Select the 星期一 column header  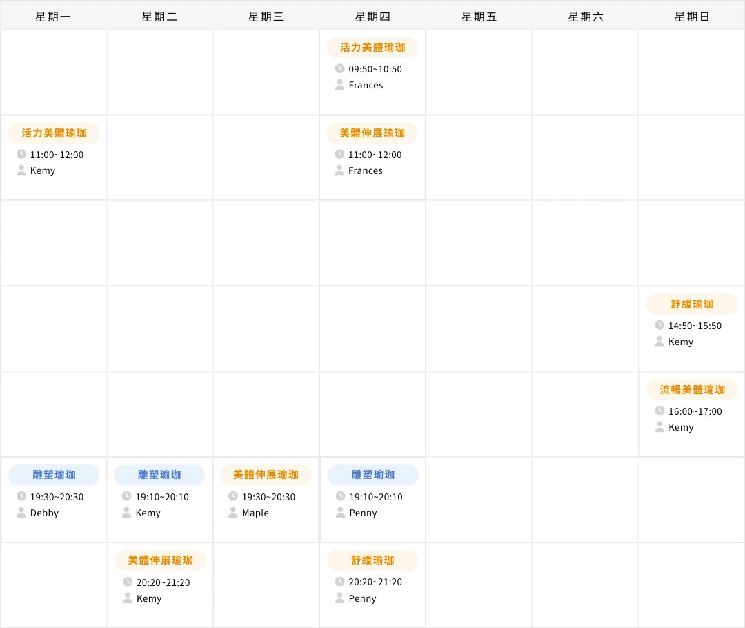pos(53,16)
